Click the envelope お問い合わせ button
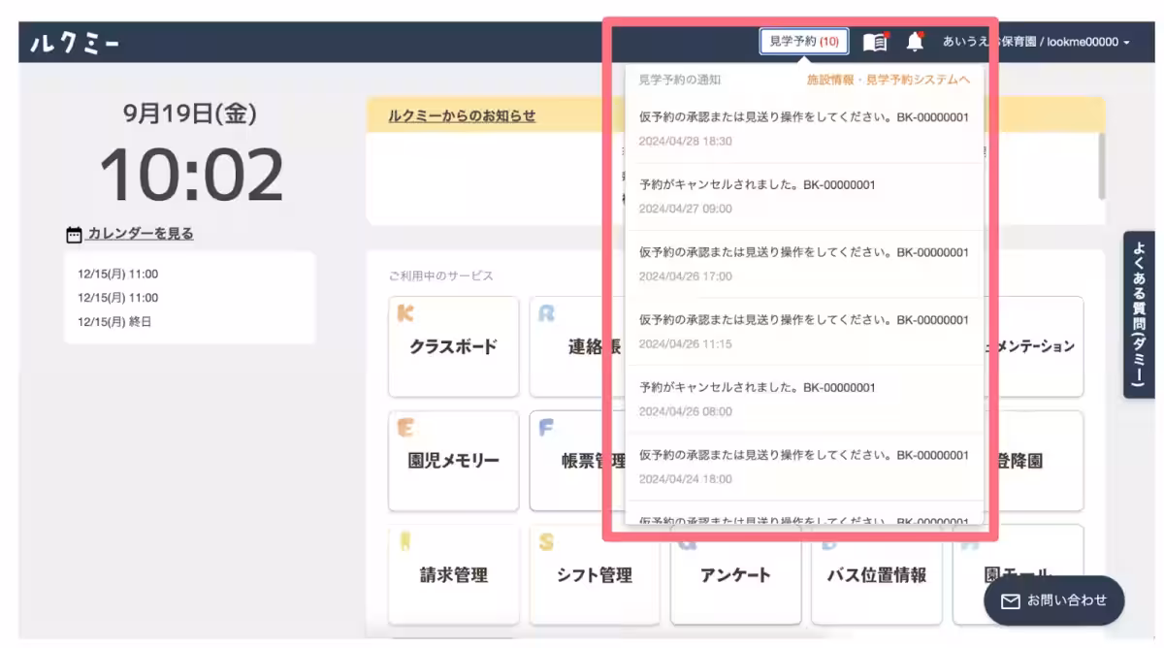 point(1053,600)
